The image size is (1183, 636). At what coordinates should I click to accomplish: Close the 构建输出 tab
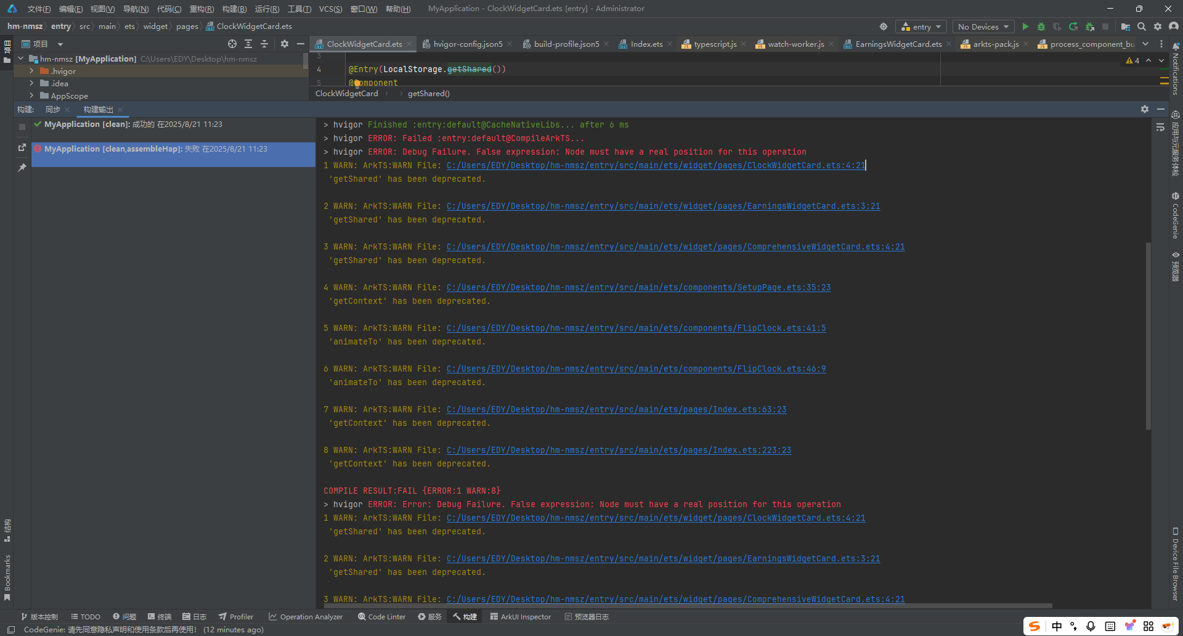pos(120,110)
